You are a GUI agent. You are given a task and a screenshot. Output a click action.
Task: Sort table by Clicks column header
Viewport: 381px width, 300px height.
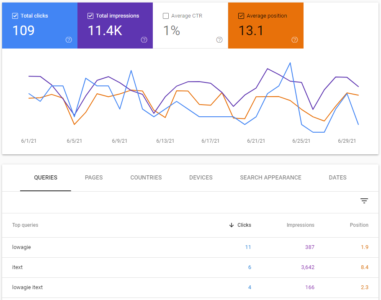(244, 225)
